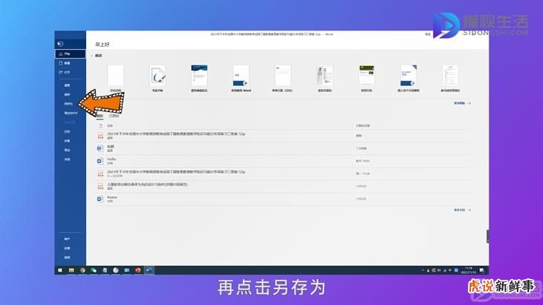Collapse the New (新建) templates section chevron
Viewport: 543px width, 305px height.
92,56
